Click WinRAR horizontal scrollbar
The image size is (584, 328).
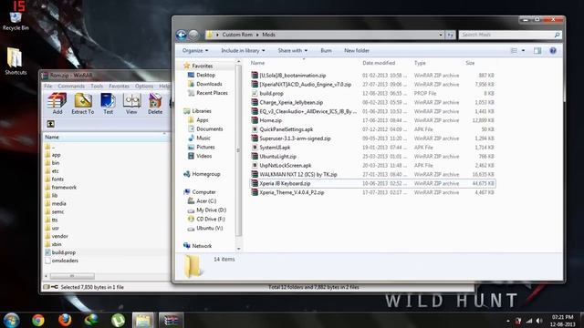pos(72,276)
